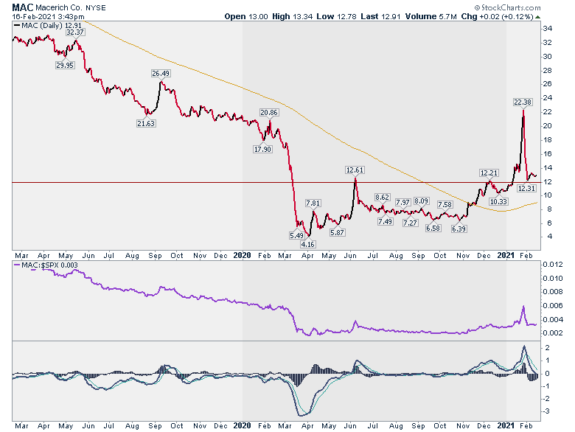The image size is (575, 432).
Task: Click the 8.09 price label
Action: pos(422,201)
